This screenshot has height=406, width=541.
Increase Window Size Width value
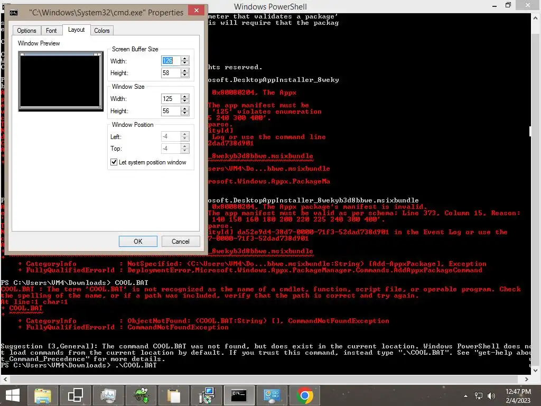pos(185,96)
